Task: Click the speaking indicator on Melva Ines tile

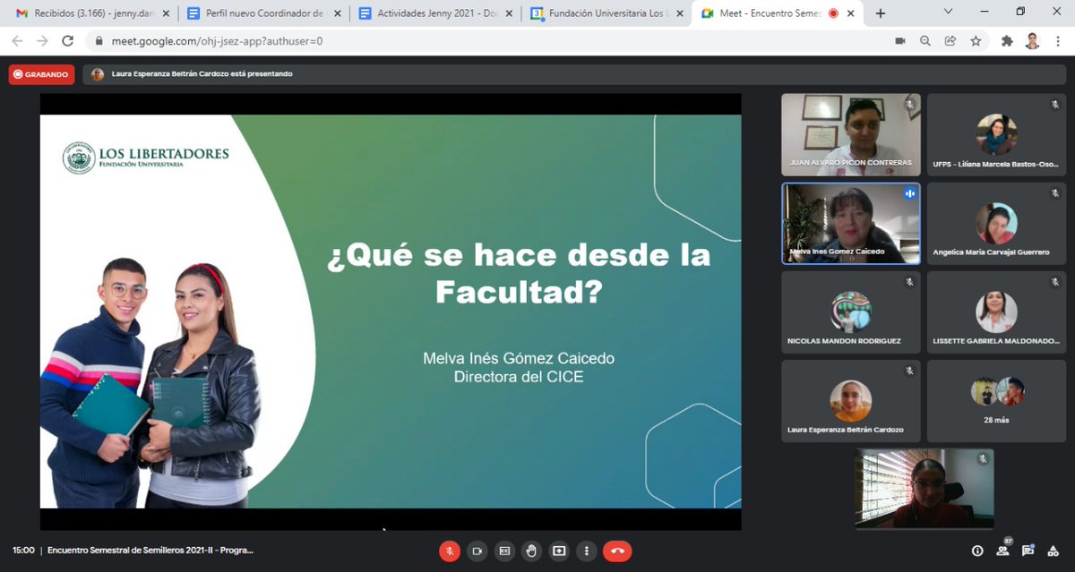Action: (909, 193)
